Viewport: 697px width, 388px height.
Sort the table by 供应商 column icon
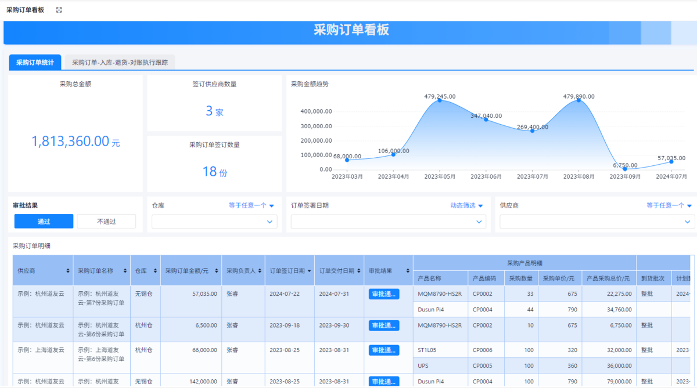pos(69,271)
